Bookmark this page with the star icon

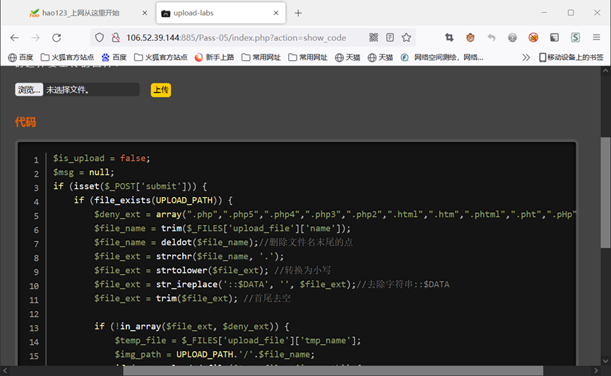[x=406, y=37]
